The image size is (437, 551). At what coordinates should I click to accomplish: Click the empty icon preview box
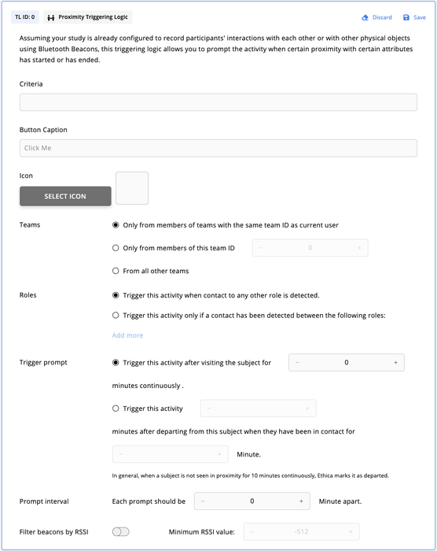coord(132,188)
